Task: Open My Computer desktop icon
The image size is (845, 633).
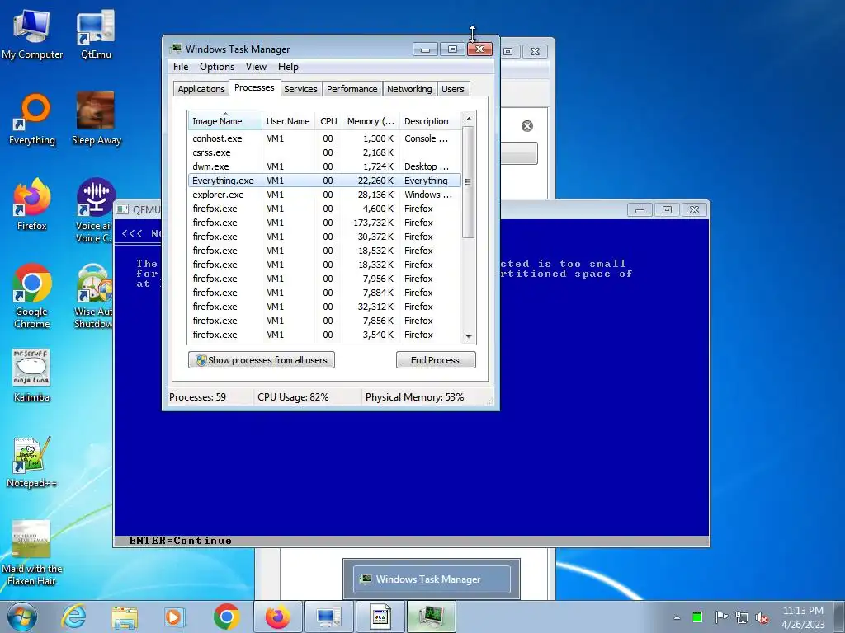Action: (x=32, y=34)
